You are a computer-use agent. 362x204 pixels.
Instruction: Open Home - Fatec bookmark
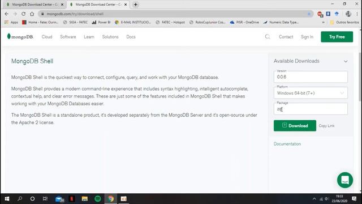point(40,22)
